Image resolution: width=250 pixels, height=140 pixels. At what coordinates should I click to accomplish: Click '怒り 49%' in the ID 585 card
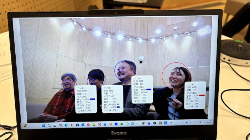[x=110, y=107]
